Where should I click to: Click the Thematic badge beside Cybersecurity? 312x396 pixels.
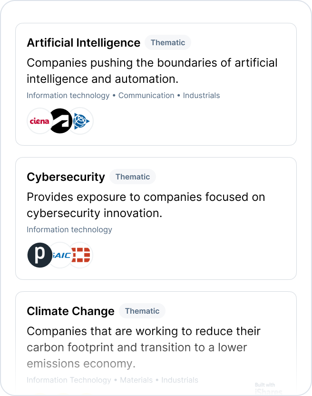tap(133, 177)
